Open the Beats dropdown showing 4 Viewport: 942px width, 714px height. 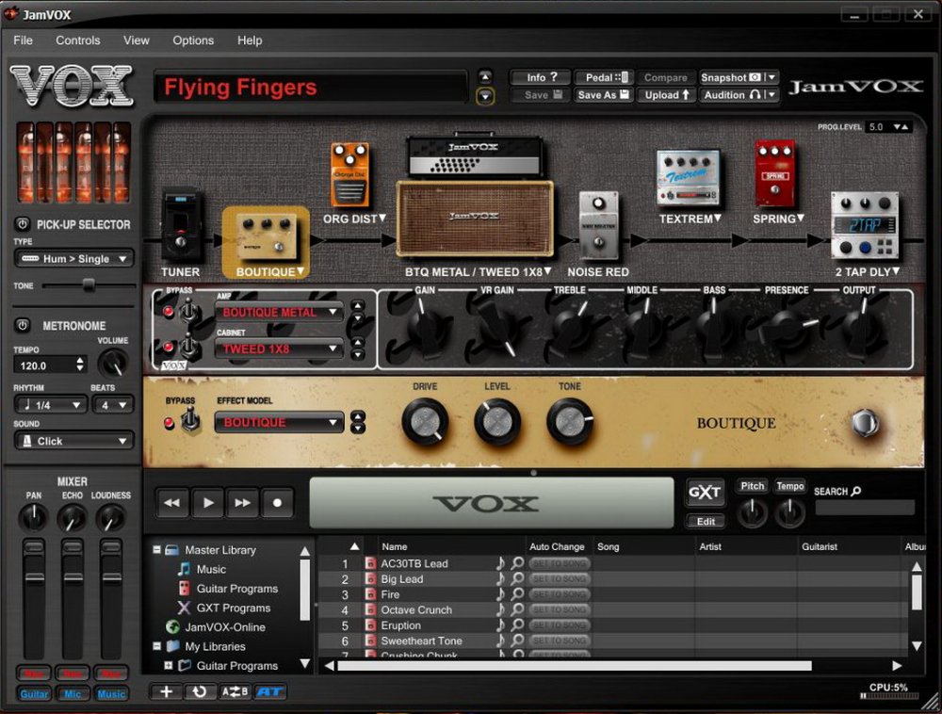pos(113,405)
